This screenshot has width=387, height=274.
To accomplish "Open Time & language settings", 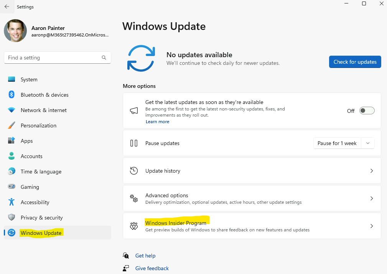I will [x=58, y=171].
